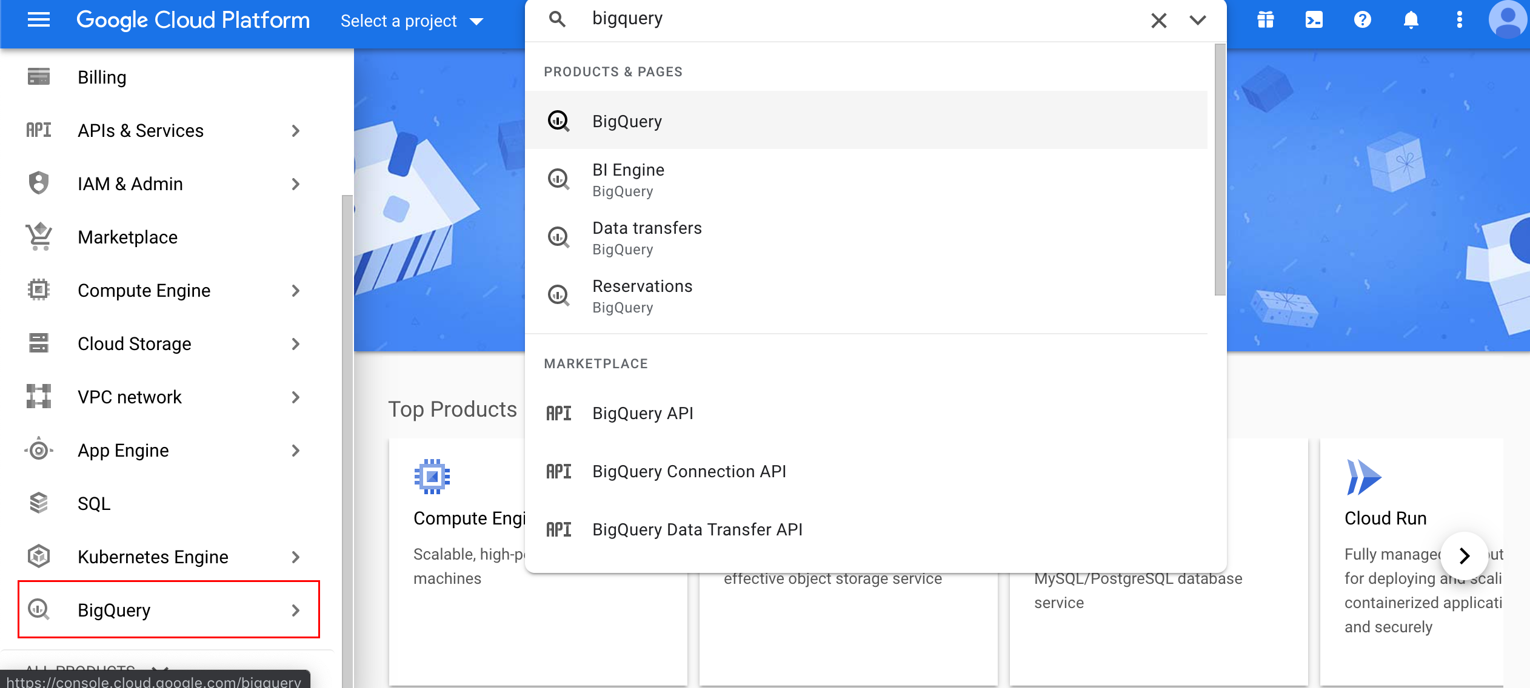Click the Google Cloud Platform logo

coord(193,20)
